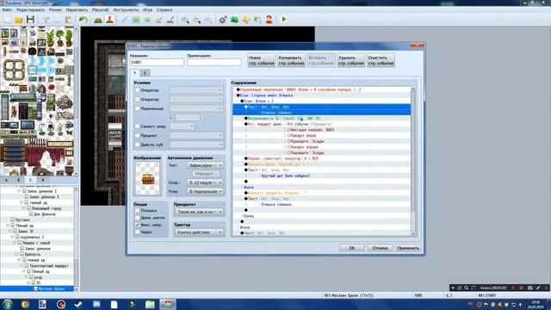Screen dimensions: 551x310
Task: Open the Sound Test icon
Action: [246, 19]
